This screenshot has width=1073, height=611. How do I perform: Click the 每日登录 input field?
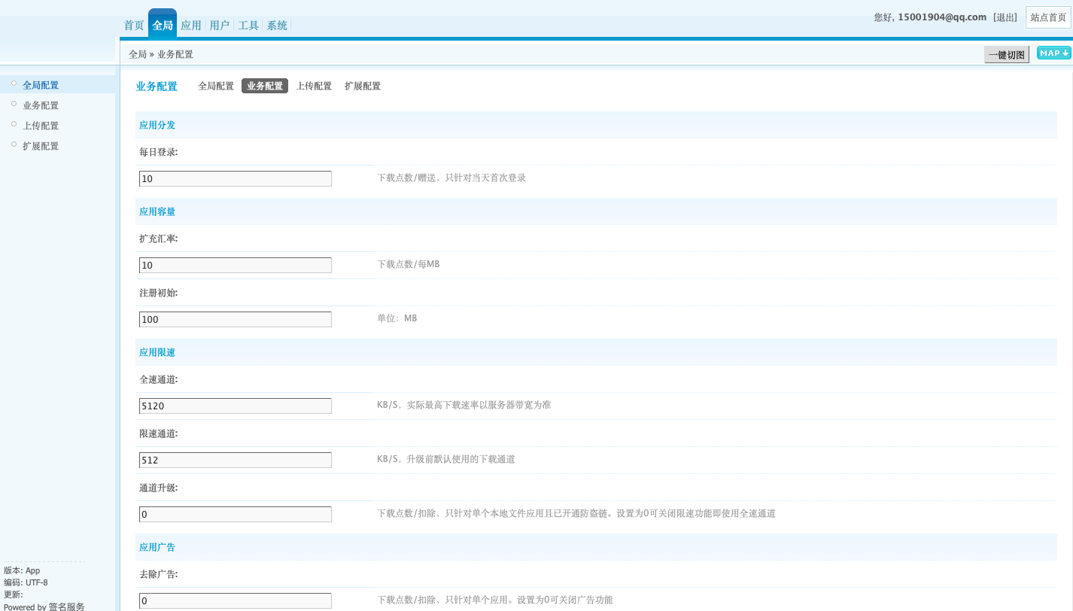click(x=236, y=179)
